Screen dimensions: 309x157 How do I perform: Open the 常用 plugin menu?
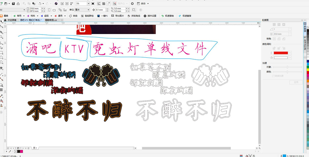[x=19, y=16]
